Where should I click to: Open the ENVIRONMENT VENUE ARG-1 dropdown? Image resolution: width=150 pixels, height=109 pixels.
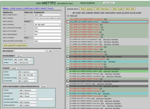[22, 63]
